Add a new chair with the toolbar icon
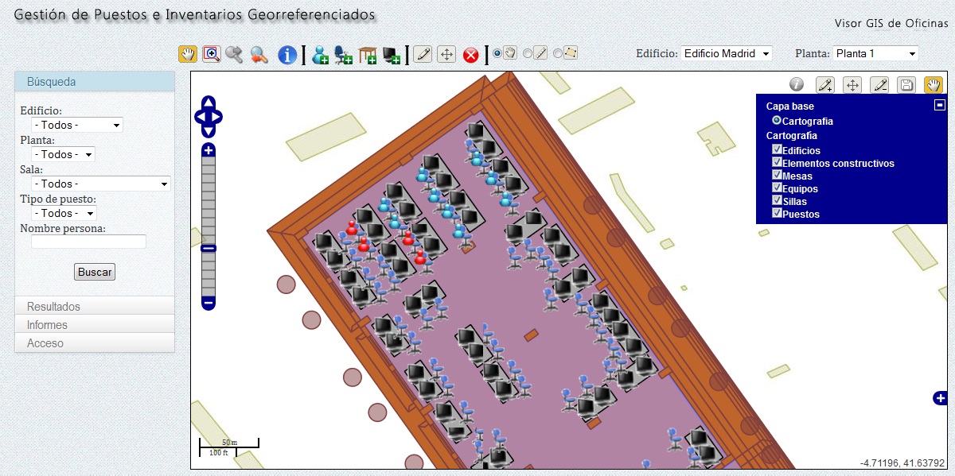 point(344,55)
